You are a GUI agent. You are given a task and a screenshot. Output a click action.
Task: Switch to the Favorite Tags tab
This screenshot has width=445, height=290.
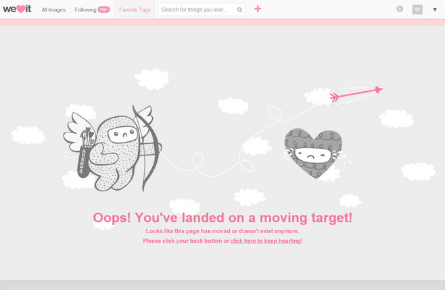(135, 9)
